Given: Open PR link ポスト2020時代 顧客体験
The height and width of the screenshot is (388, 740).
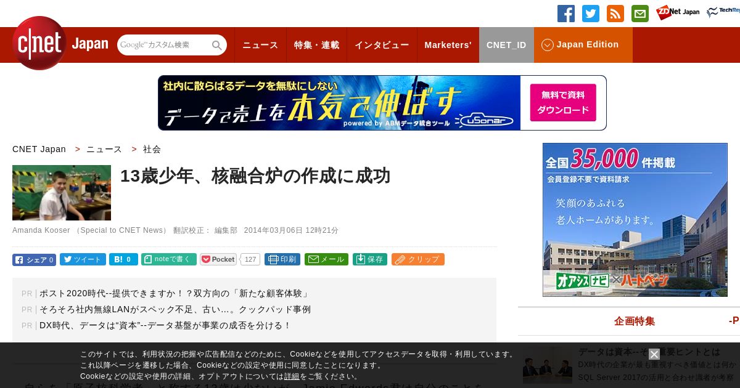Looking at the screenshot, I should point(175,294).
